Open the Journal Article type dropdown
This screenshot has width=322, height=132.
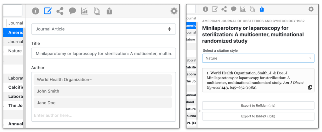(x=103, y=29)
